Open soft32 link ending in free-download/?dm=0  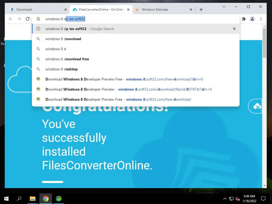pyautogui.click(x=136, y=79)
